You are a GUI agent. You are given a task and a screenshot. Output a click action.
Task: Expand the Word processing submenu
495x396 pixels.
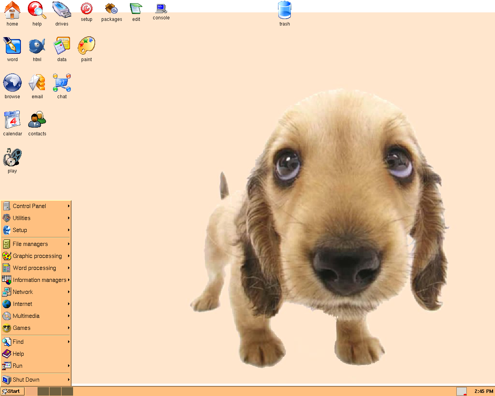pyautogui.click(x=36, y=268)
